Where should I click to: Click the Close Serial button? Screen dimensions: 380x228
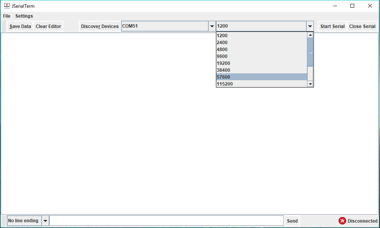[362, 26]
